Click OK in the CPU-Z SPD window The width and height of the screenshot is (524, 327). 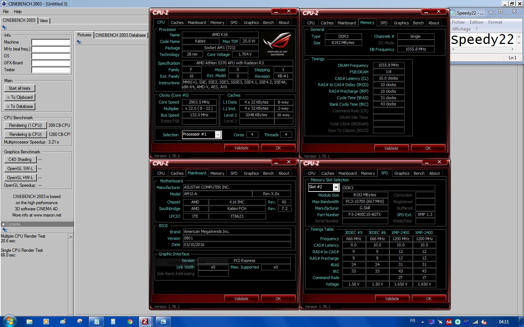pyautogui.click(x=429, y=299)
